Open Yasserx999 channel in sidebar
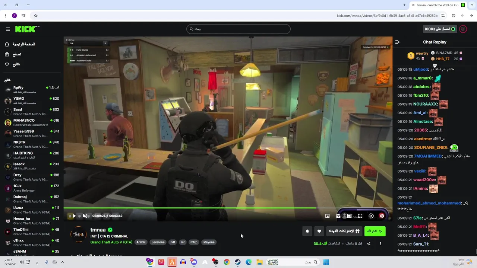477x268 pixels. click(x=32, y=133)
